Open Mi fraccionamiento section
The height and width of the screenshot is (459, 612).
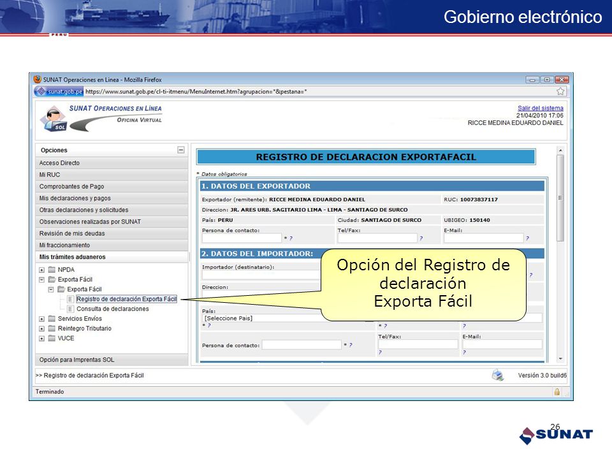112,245
